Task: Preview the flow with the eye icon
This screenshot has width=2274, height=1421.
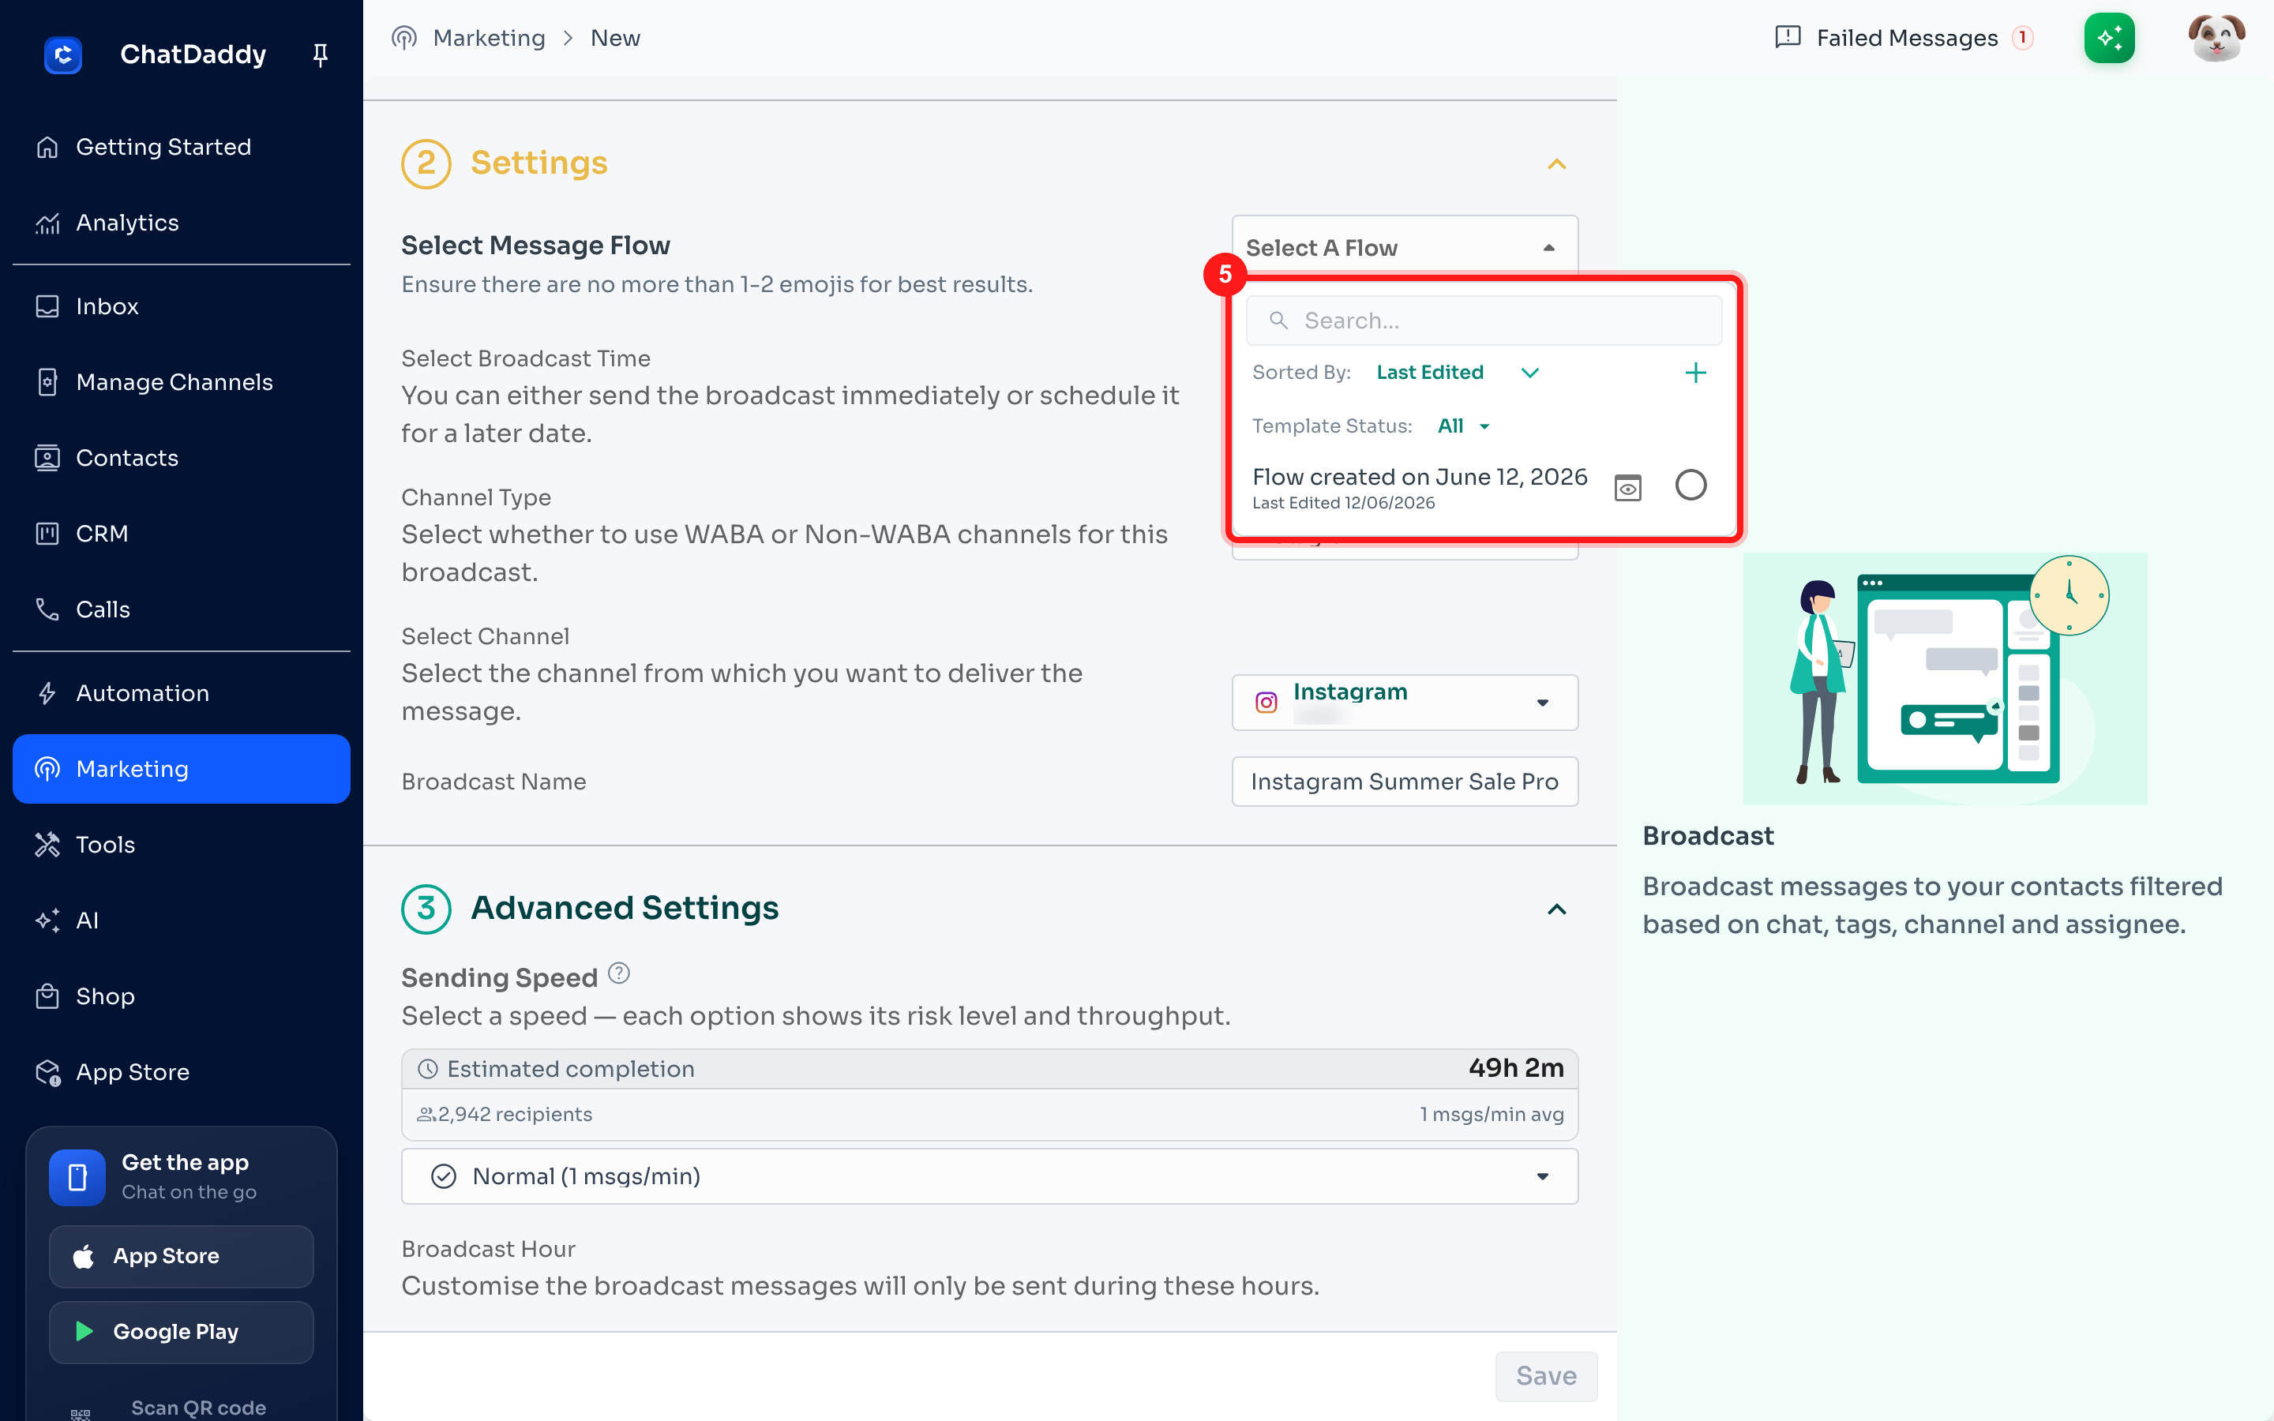Action: click(x=1627, y=487)
